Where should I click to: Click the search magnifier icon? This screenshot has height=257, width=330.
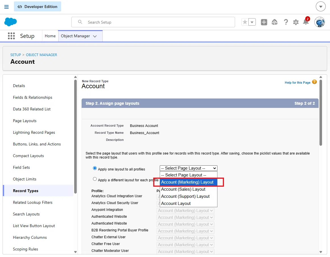tap(80, 22)
